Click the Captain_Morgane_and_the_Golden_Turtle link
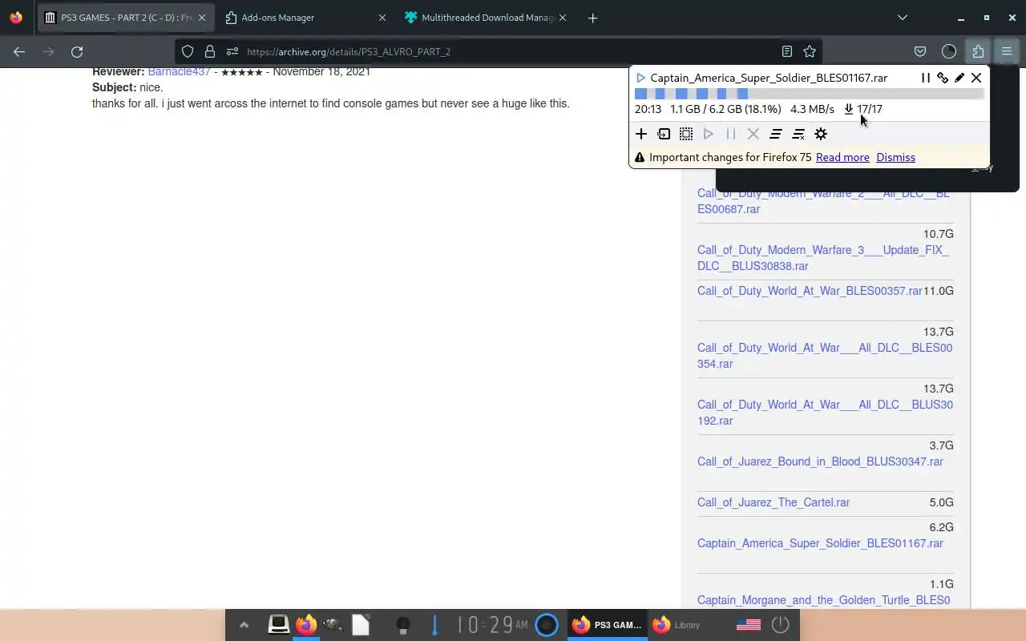Image resolution: width=1026 pixels, height=641 pixels. click(823, 600)
